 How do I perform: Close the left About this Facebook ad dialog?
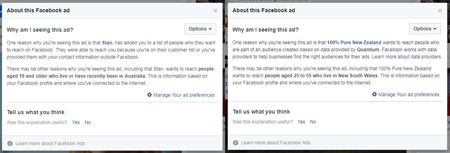215,11
